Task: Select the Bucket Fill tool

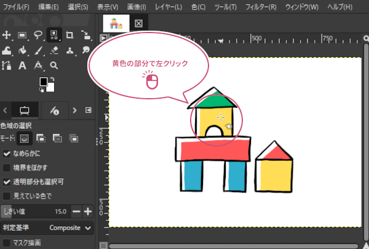Action: click(x=22, y=50)
